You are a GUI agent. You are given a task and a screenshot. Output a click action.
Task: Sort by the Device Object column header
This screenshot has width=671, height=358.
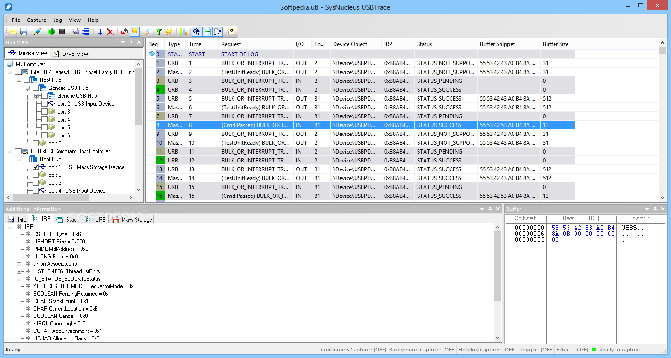[356, 44]
